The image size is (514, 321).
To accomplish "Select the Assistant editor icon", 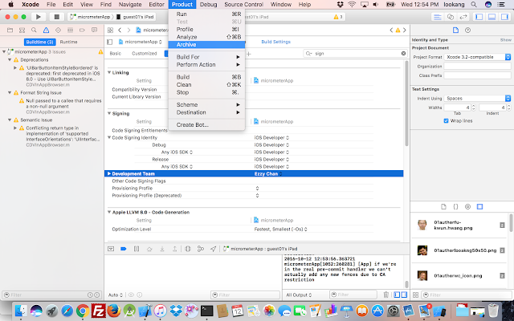I will pos(451,17).
